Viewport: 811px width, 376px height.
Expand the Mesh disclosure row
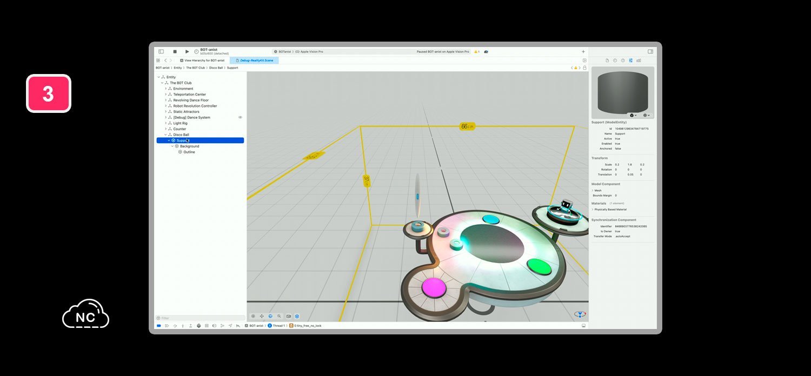point(593,190)
